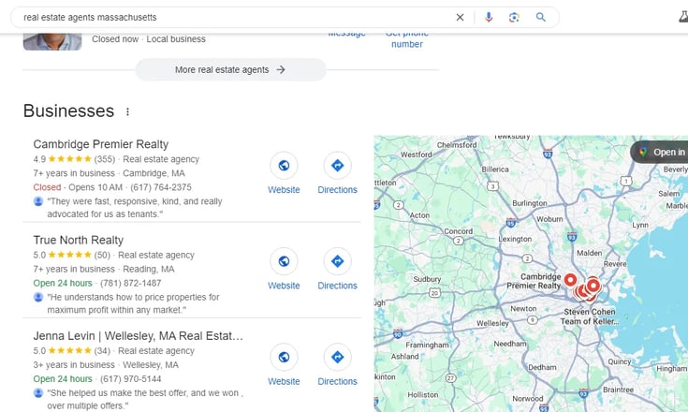Click the Lexington label on the map
Viewport: 688px width, 412px height.
point(515,239)
